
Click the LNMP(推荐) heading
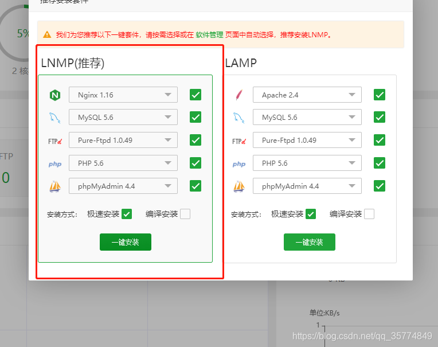tap(73, 63)
